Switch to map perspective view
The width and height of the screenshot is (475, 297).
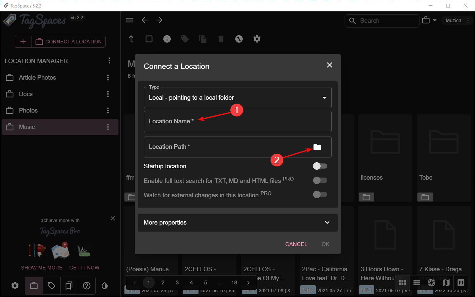(x=446, y=283)
